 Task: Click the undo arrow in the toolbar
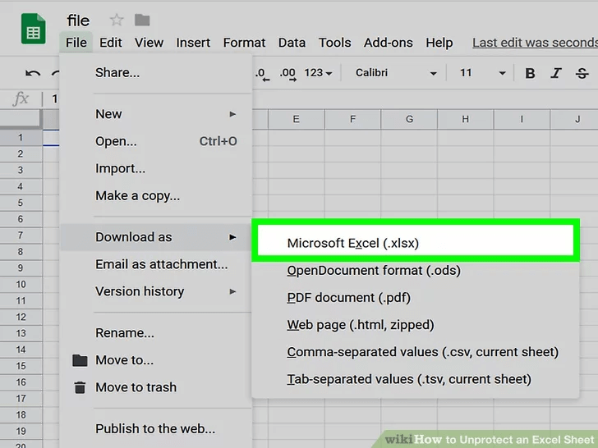(33, 73)
